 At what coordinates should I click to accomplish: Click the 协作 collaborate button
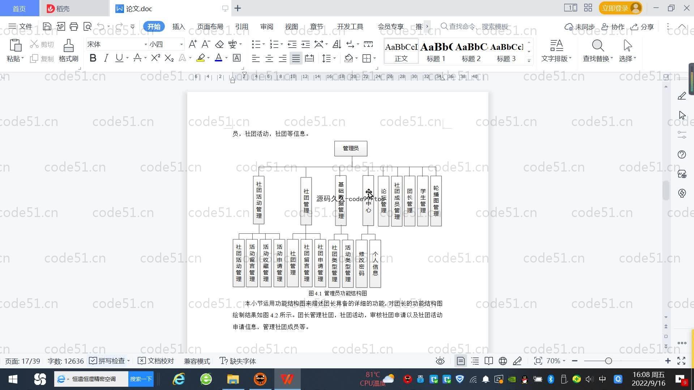click(x=613, y=27)
